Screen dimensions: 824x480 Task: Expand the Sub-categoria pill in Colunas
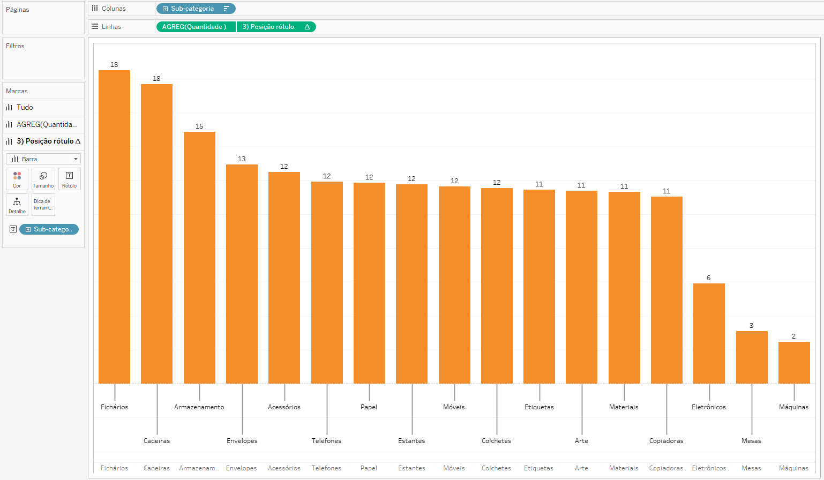point(165,9)
